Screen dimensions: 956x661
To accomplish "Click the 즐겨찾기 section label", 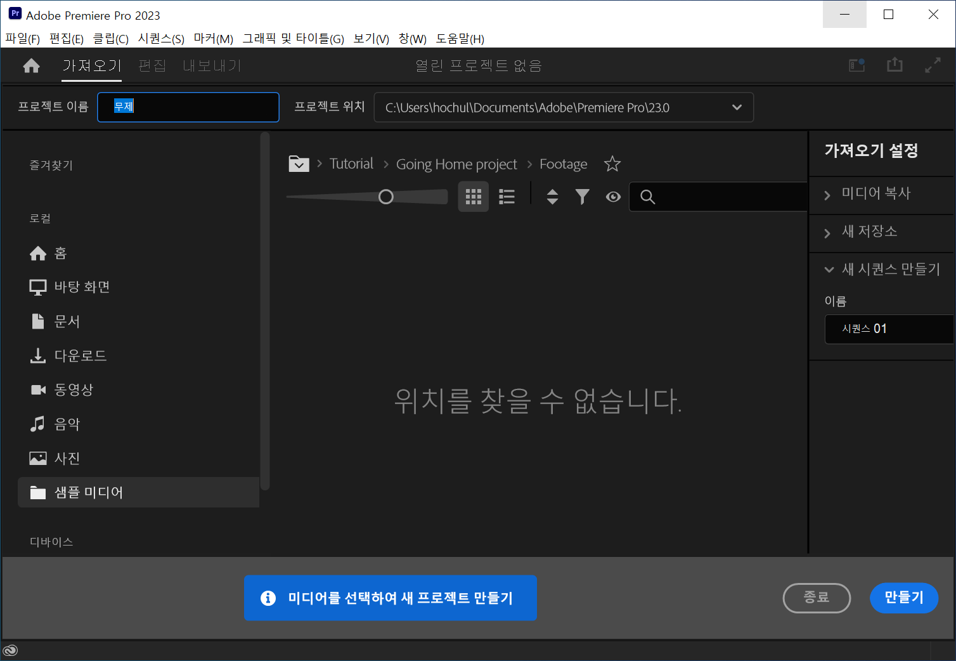I will (51, 165).
